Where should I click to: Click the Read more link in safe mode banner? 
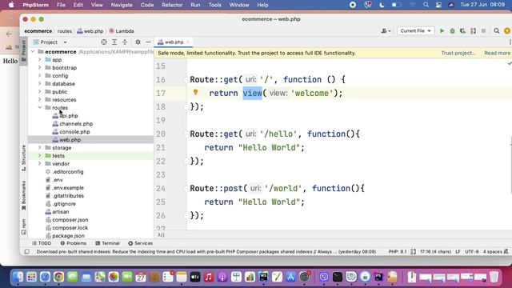pos(497,53)
